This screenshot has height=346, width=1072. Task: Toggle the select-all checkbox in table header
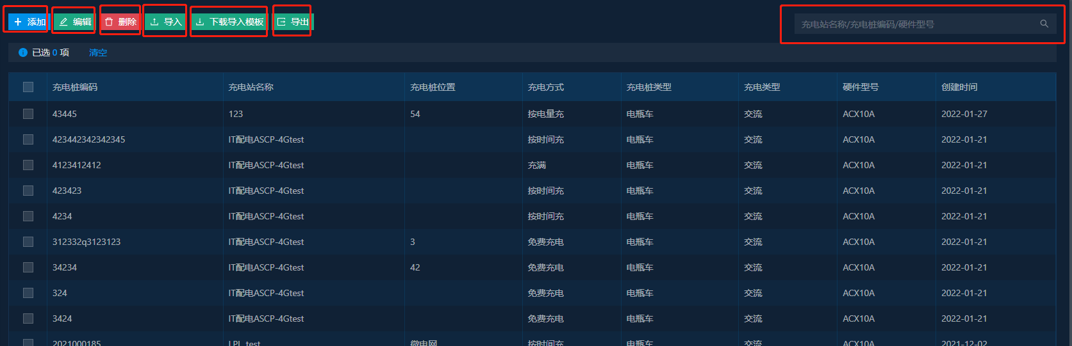tap(28, 87)
